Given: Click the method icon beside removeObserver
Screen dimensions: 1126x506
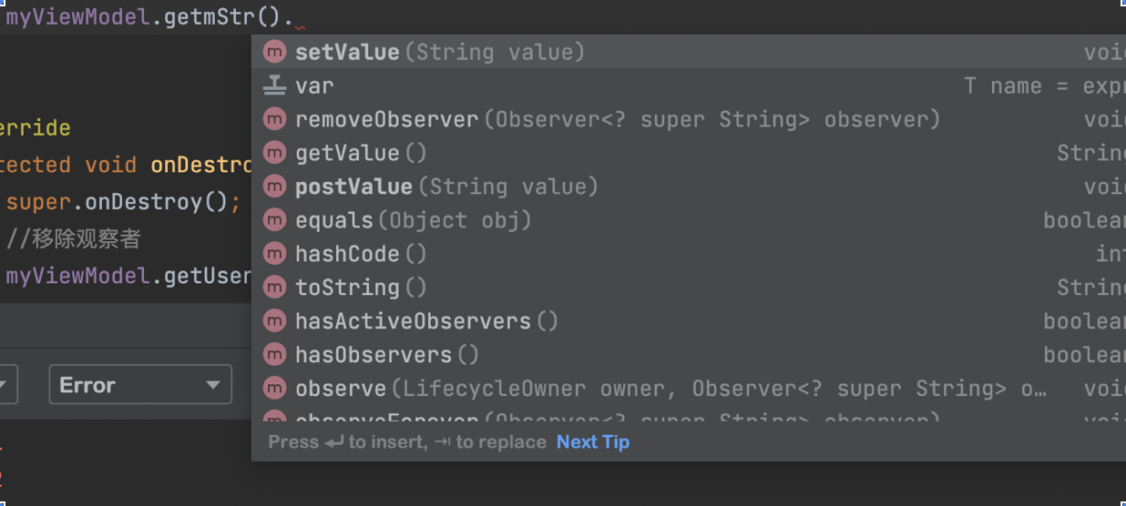Looking at the screenshot, I should point(274,119).
